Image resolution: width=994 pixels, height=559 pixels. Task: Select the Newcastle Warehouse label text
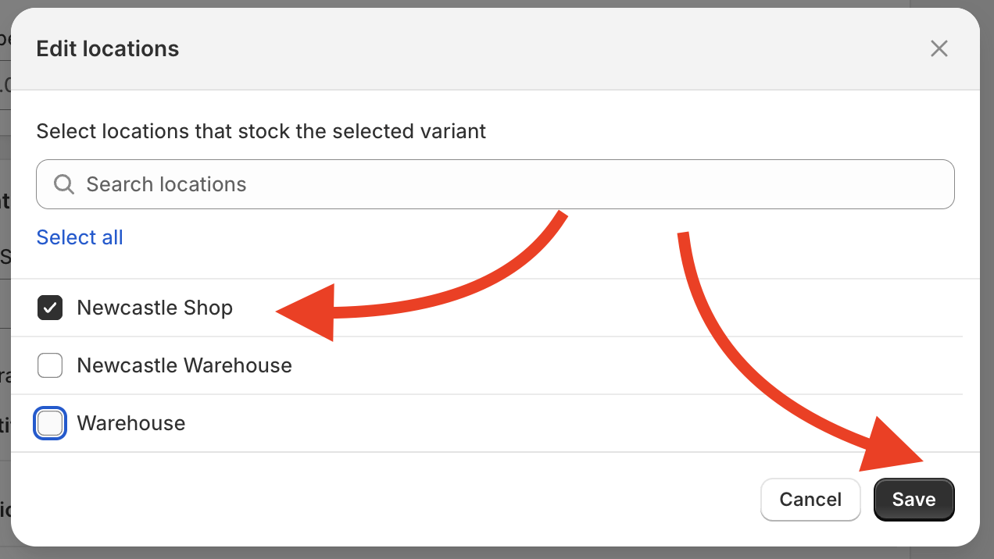184,365
